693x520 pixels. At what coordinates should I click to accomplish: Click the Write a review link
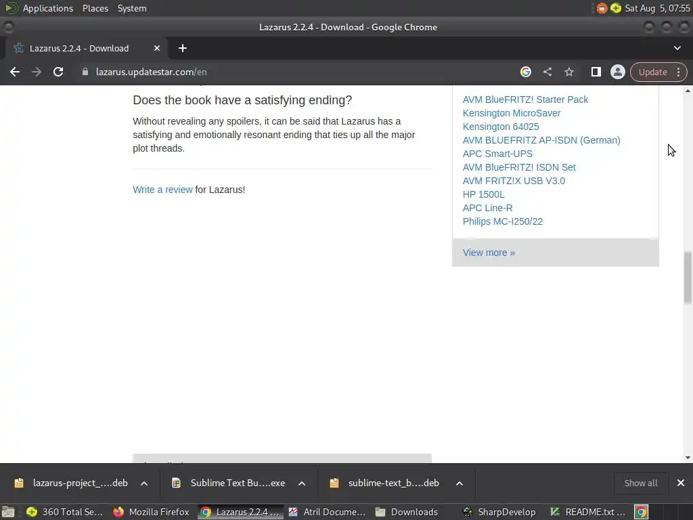tap(162, 190)
